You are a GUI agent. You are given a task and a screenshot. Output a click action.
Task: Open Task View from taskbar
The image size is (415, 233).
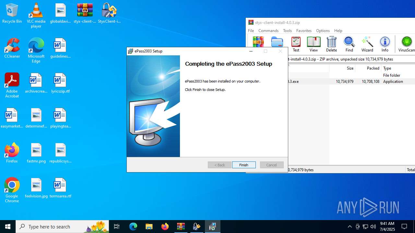click(x=117, y=227)
